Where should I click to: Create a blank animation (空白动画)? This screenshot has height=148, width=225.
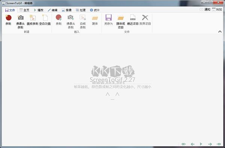coord(45,20)
